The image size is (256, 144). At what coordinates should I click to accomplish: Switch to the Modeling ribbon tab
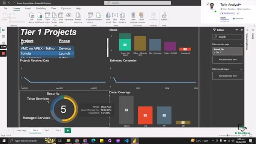(x=41, y=8)
